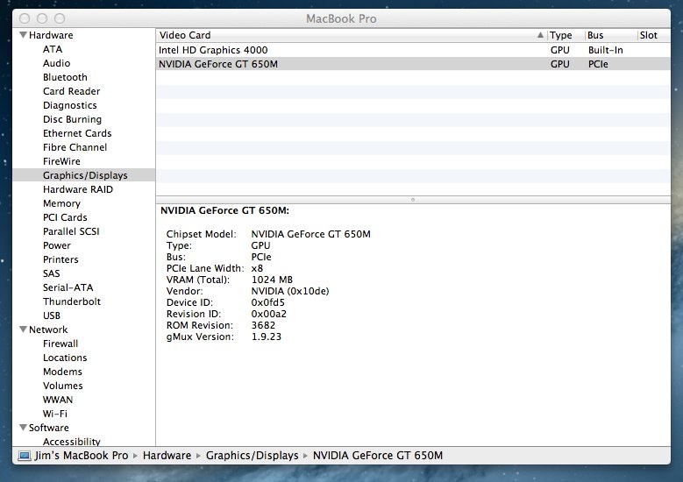
Task: Select Card Reader in sidebar
Action: 71,91
